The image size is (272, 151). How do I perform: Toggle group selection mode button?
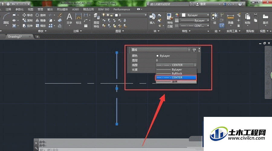tap(222, 26)
